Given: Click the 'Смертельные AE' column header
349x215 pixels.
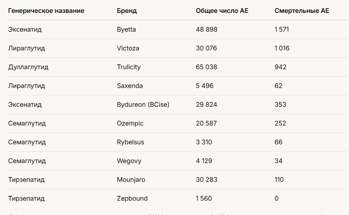Looking at the screenshot, I should tap(302, 11).
